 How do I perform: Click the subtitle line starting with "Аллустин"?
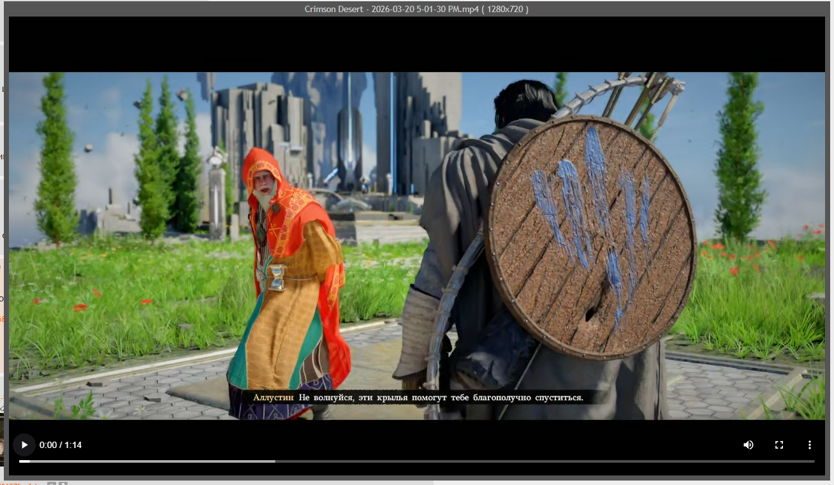[x=418, y=397]
